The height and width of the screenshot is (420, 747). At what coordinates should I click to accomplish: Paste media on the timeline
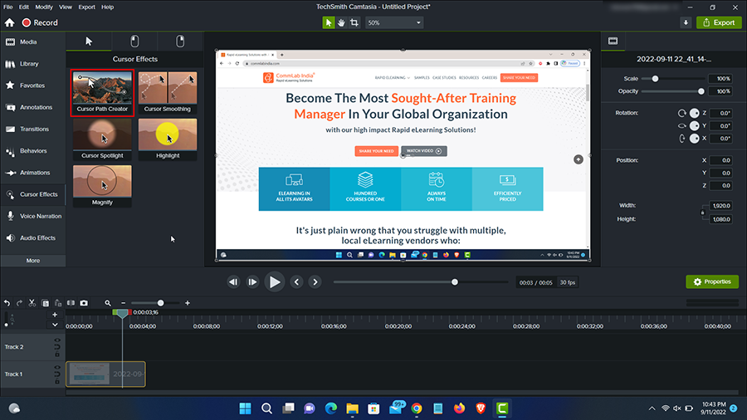57,303
